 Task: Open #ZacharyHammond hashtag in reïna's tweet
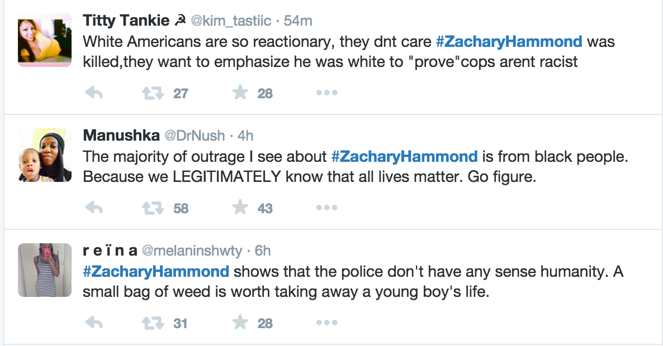click(156, 272)
